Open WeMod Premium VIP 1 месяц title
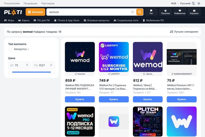This screenshot has width=205, height=137. coord(181,87)
